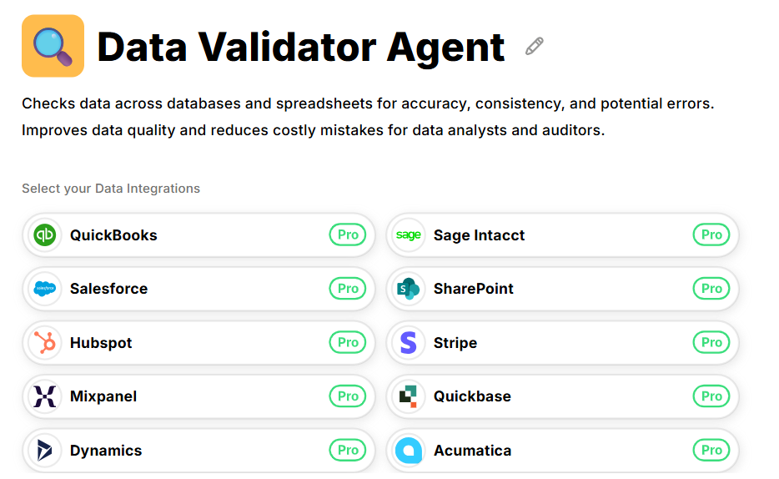Click the Data Validator Agent title
The height and width of the screenshot is (479, 779).
click(x=301, y=48)
